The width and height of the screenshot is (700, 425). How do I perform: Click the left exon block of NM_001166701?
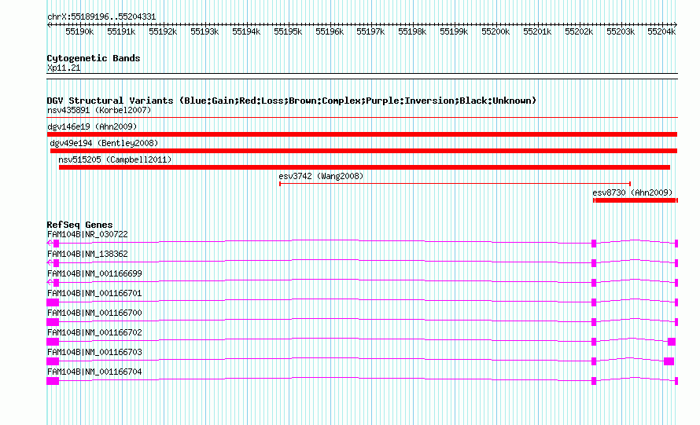pos(53,302)
